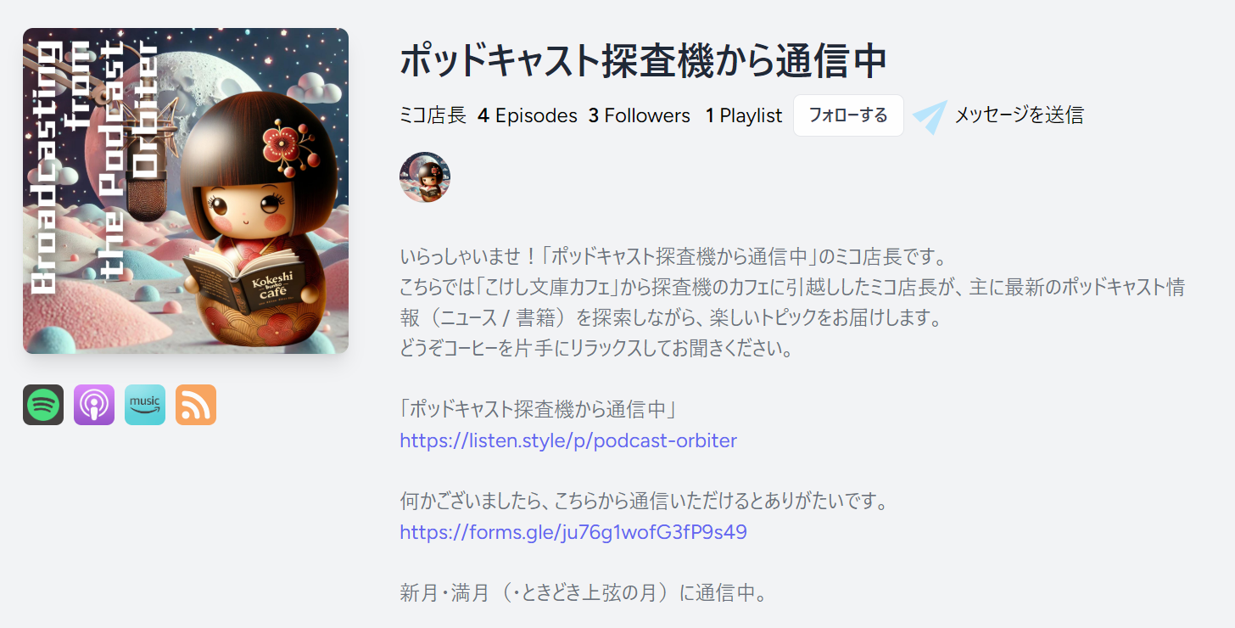Open the Apple Podcasts icon link
1235x628 pixels.
(94, 405)
